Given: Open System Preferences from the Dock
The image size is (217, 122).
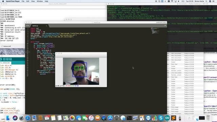Looking at the screenshot, I should [117, 118].
